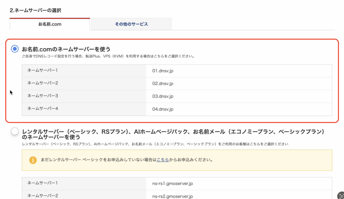
Task: Select the レンタルサーバー nameserver radio button
Action: (15, 131)
